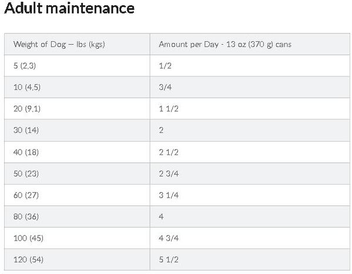Screen dimensions: 352x274
Task: Click the 50 (23) weight cell
Action: [77, 173]
